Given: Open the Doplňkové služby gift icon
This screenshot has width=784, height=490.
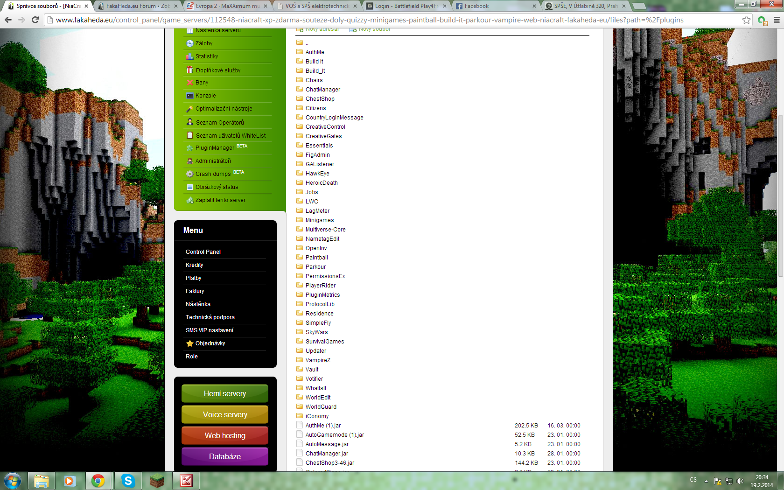Looking at the screenshot, I should click(x=190, y=70).
